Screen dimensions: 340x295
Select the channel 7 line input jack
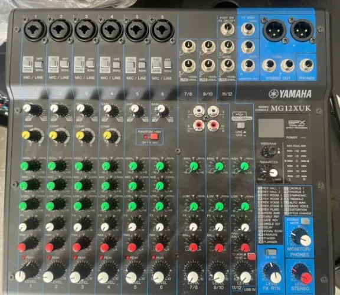pyautogui.click(x=189, y=47)
